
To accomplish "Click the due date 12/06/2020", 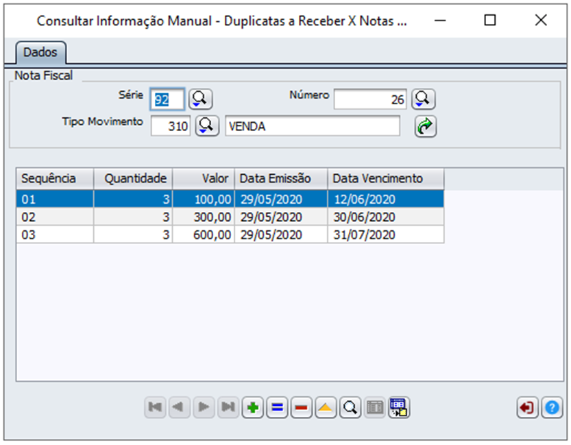I will click(x=386, y=200).
